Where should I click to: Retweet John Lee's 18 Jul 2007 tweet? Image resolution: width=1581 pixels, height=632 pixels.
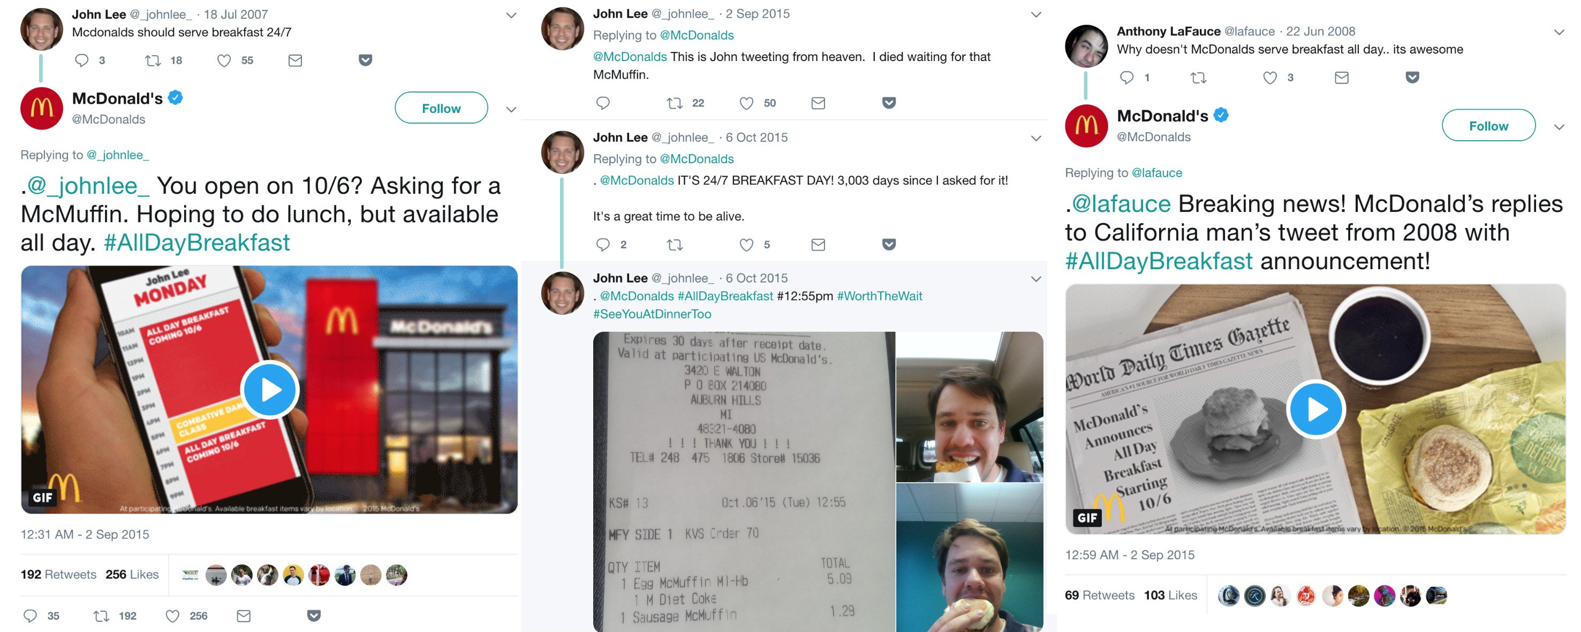click(153, 60)
